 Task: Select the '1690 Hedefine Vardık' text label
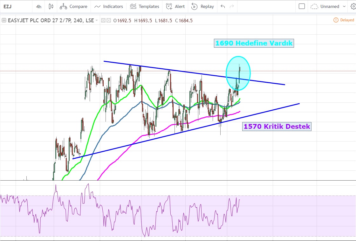pos(254,43)
